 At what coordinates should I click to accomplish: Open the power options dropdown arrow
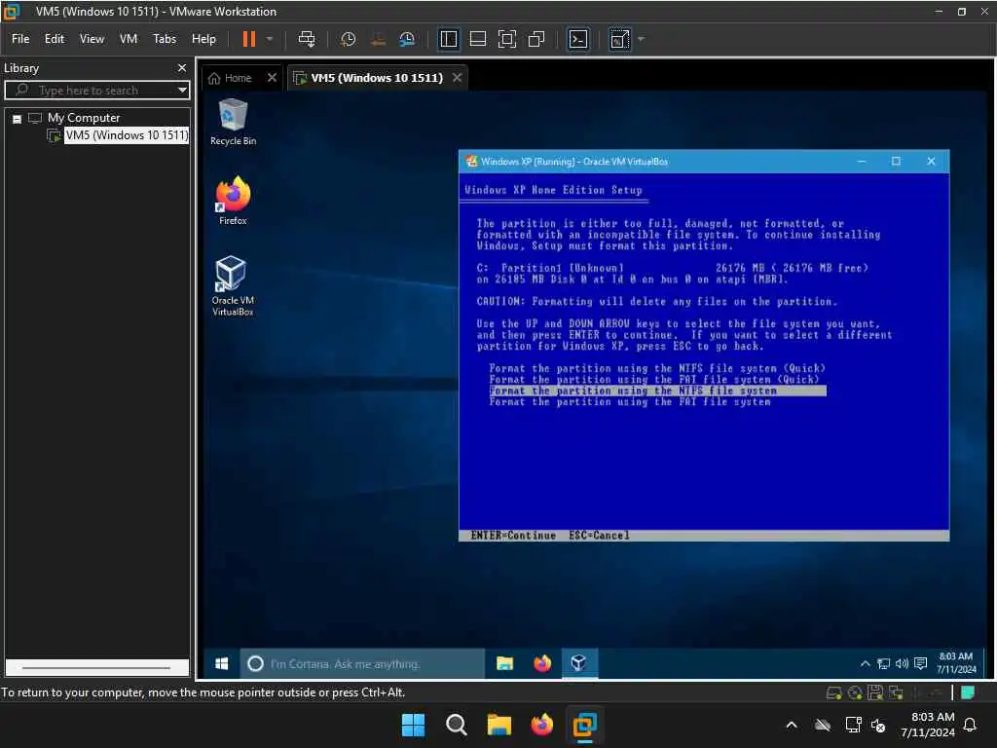pos(270,39)
